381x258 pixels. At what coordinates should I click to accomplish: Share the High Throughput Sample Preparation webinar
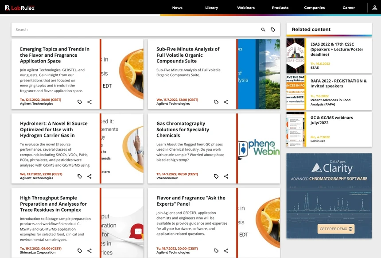tap(89, 251)
